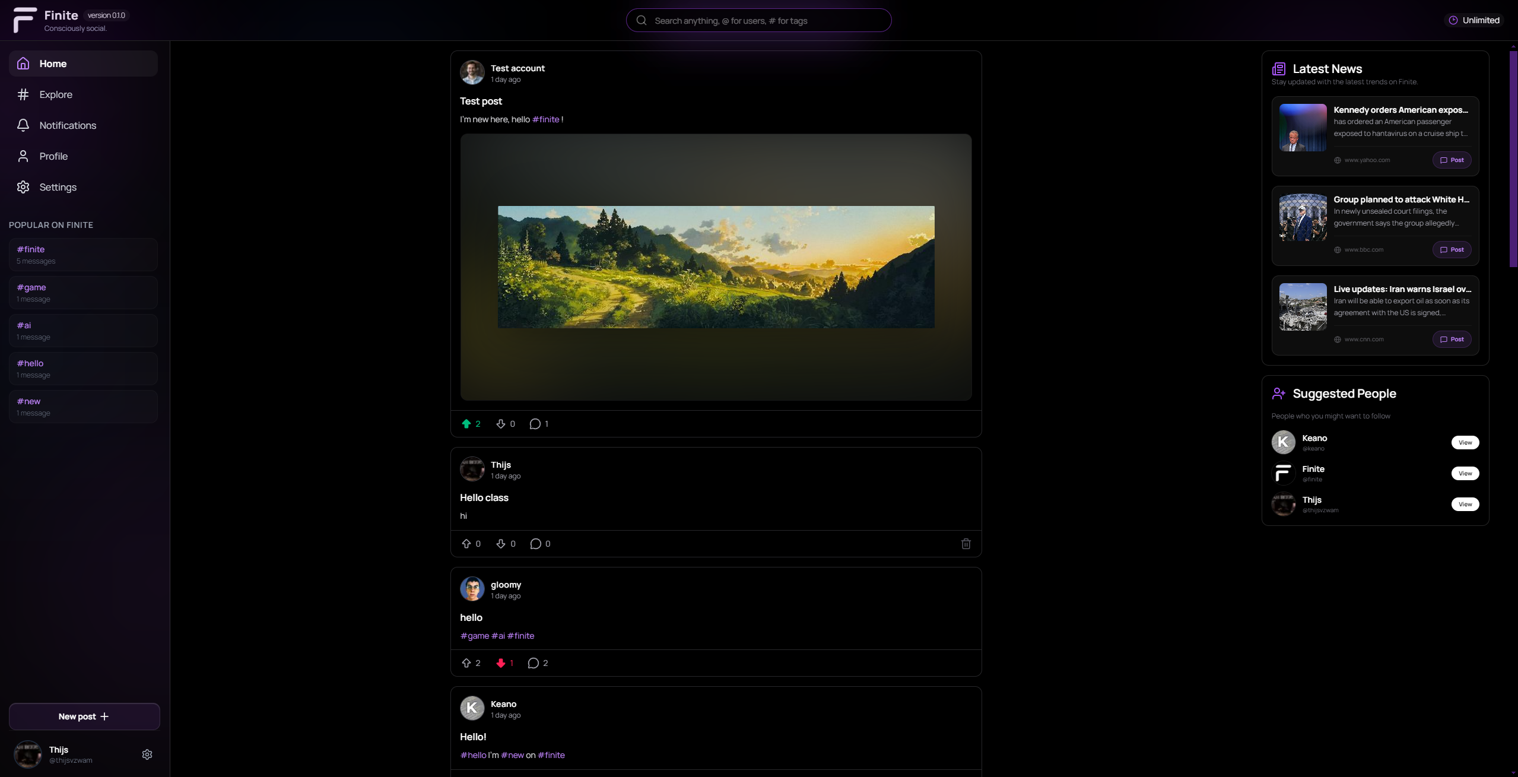Screen dimensions: 1518x777
Task: View the Finite suggested profile
Action: click(x=1465, y=473)
